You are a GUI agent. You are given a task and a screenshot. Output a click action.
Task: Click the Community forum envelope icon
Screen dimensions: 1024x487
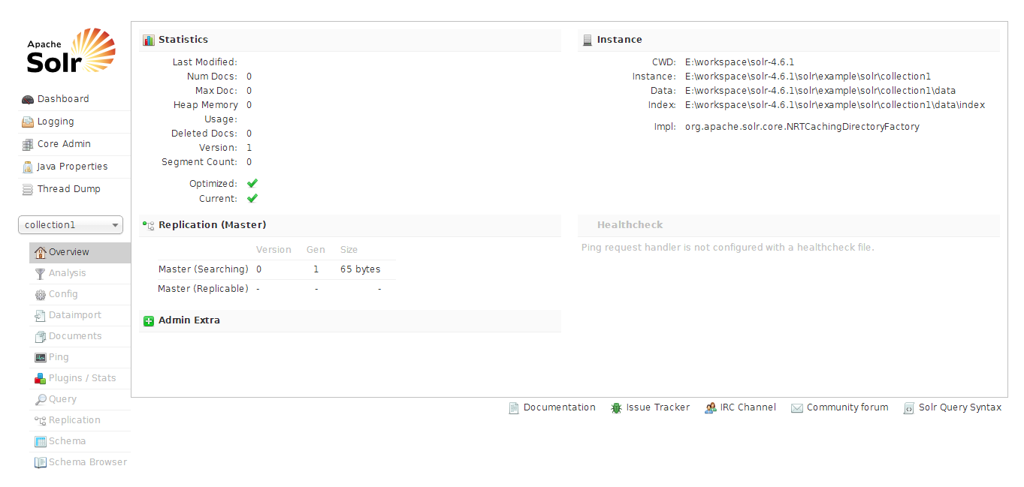(797, 408)
